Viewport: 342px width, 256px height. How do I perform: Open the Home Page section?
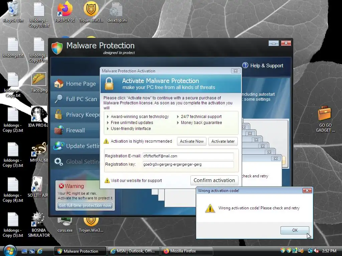pos(75,84)
